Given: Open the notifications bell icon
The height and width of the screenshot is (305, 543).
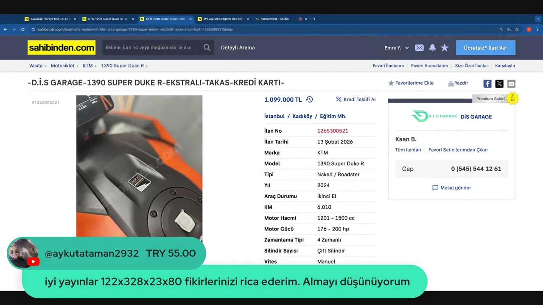Looking at the screenshot, I should (x=432, y=48).
